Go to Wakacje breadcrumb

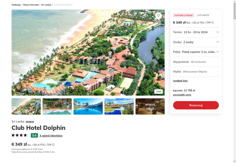16,5
